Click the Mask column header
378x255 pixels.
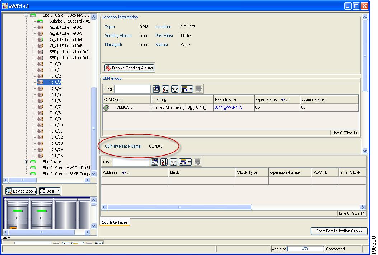tap(201, 172)
